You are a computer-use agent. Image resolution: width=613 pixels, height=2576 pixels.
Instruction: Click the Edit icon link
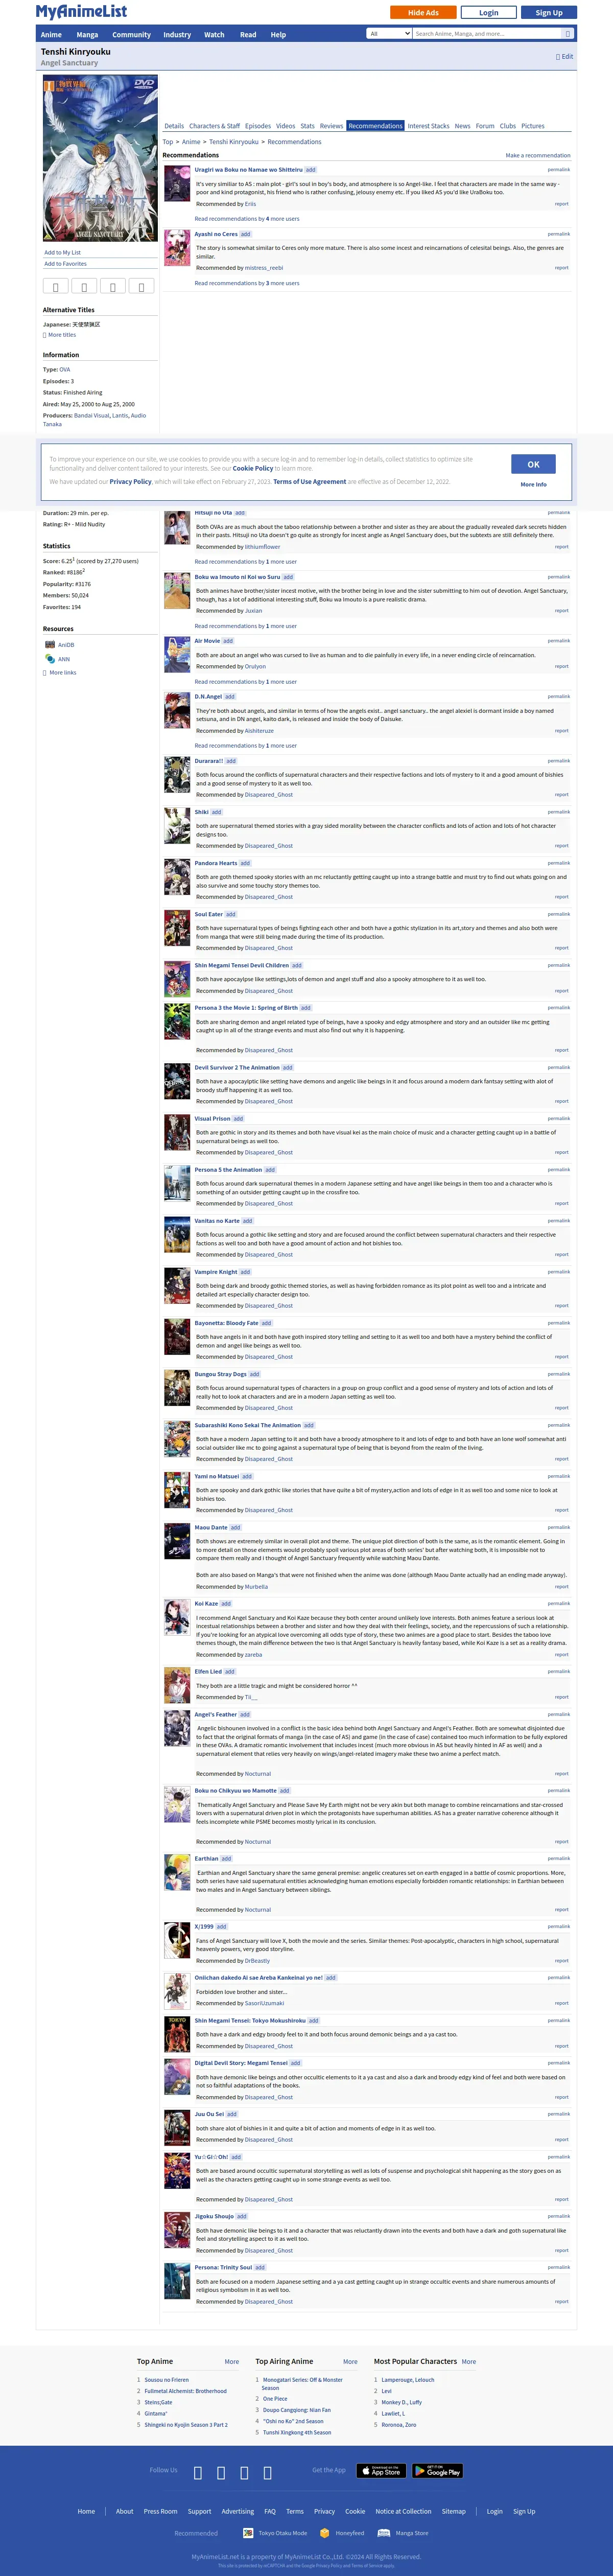pos(565,57)
